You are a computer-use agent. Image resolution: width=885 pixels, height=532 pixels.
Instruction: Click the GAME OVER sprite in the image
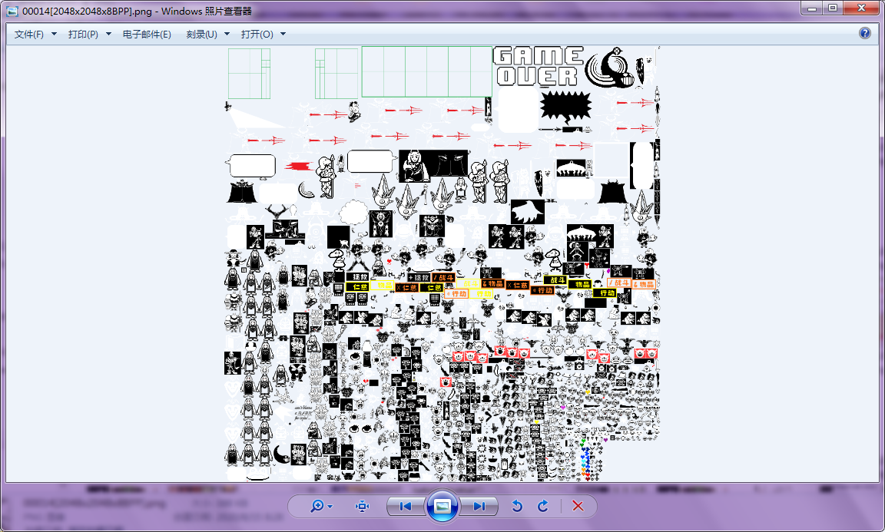(x=539, y=66)
